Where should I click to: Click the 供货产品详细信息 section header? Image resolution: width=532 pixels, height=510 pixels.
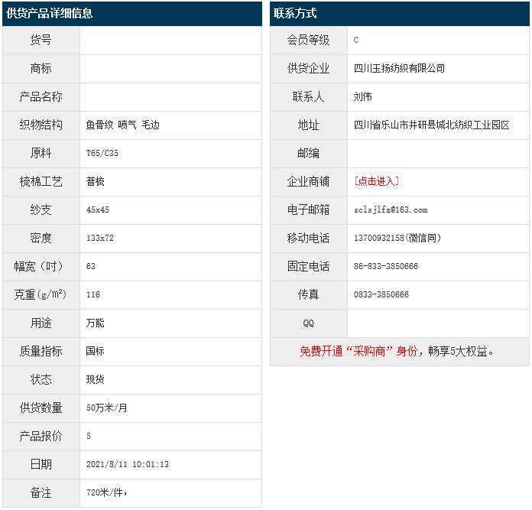50,13
